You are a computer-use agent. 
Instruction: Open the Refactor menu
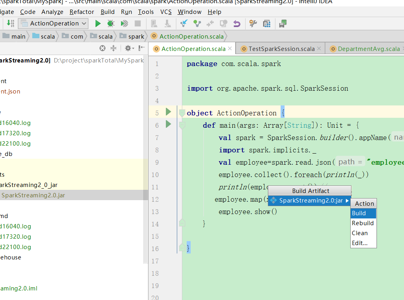pyautogui.click(x=82, y=12)
